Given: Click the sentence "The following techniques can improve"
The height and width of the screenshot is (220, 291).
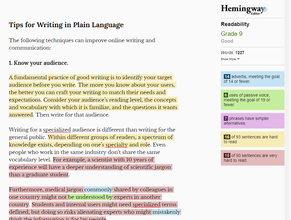Looking at the screenshot, I should (x=82, y=44).
